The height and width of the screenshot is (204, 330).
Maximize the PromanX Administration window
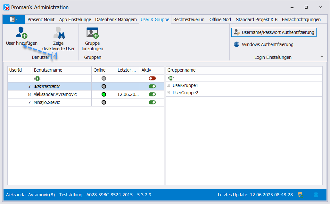[x=306, y=7]
